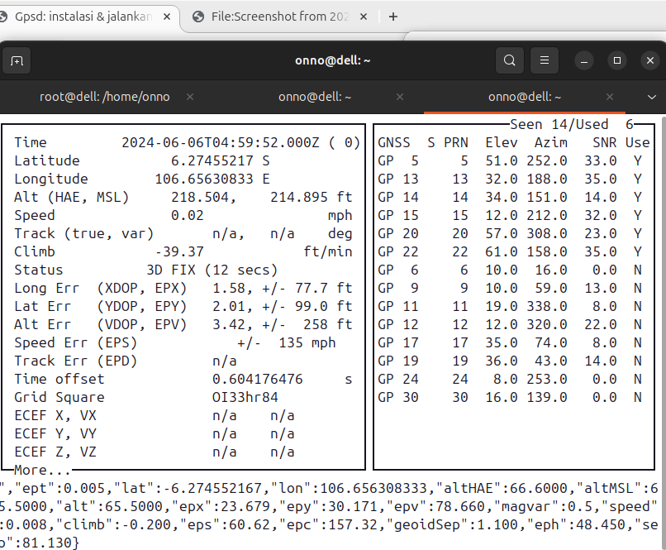Click the Grid Square value OI33hr84

pyautogui.click(x=245, y=397)
